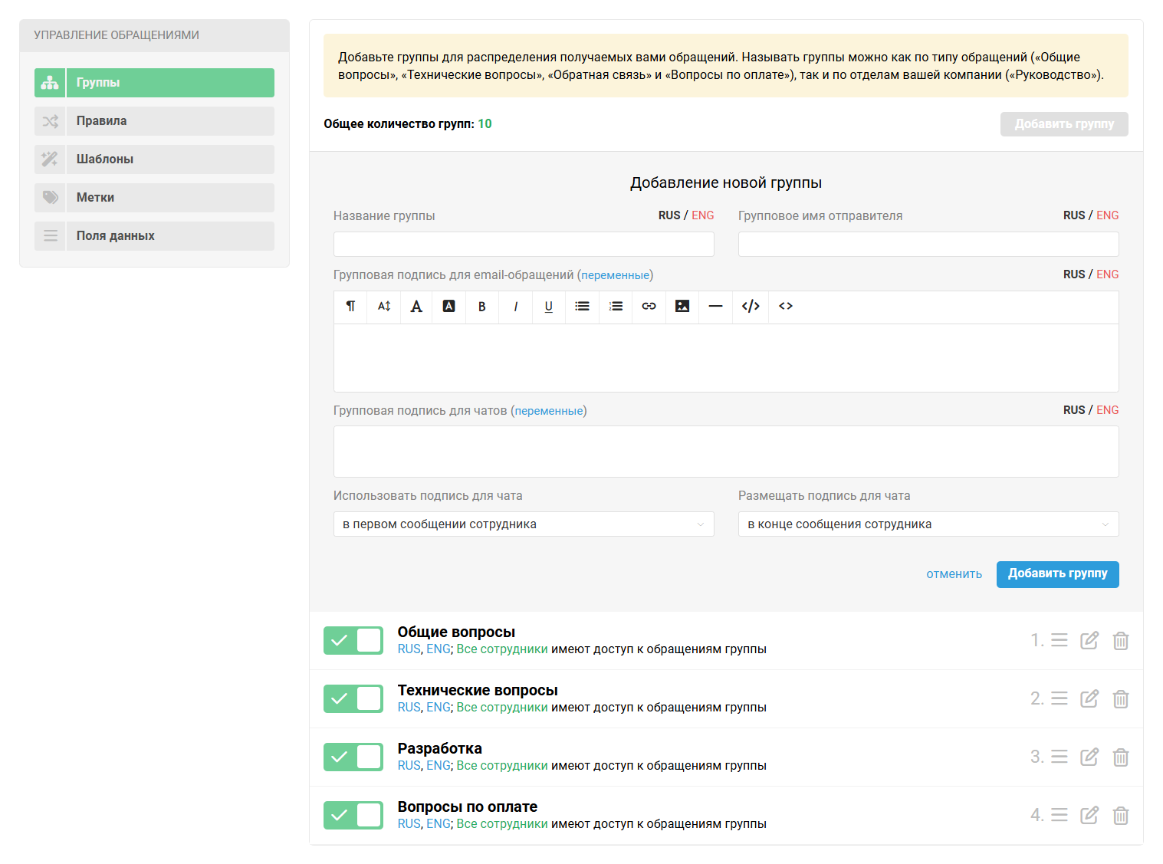1163x864 pixels.
Task: Disable the Общие вопросы group toggle
Action: point(353,640)
